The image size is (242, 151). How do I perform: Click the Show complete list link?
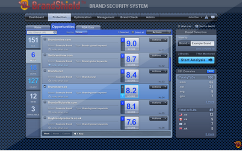coord(205,49)
